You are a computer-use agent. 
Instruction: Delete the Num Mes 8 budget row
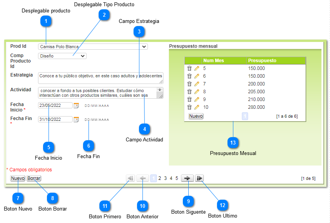tap(189, 92)
